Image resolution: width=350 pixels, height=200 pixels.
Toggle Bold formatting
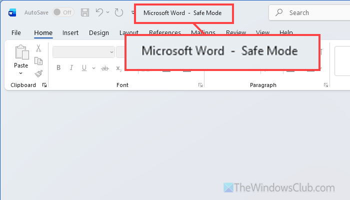point(58,68)
